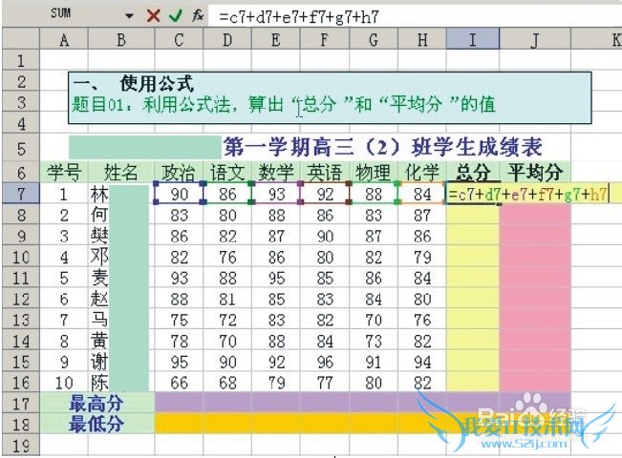Click cell F15 with value 96

click(x=325, y=362)
